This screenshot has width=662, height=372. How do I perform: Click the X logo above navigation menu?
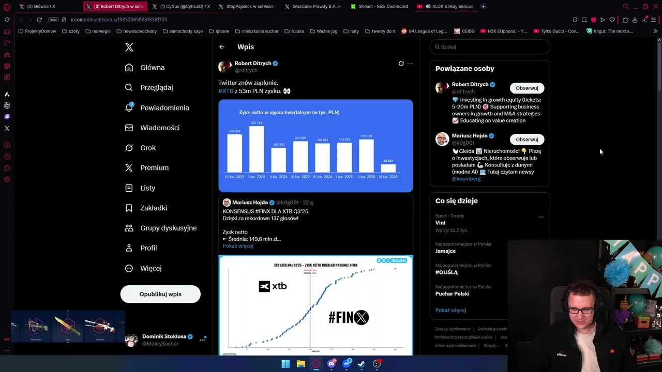coord(129,48)
